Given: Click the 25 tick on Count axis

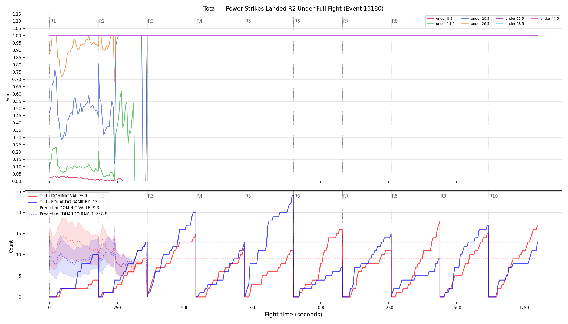Looking at the screenshot, I should (x=19, y=191).
